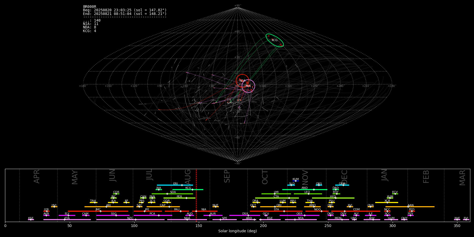Click the red JMC shower bar

[x=98, y=211]
